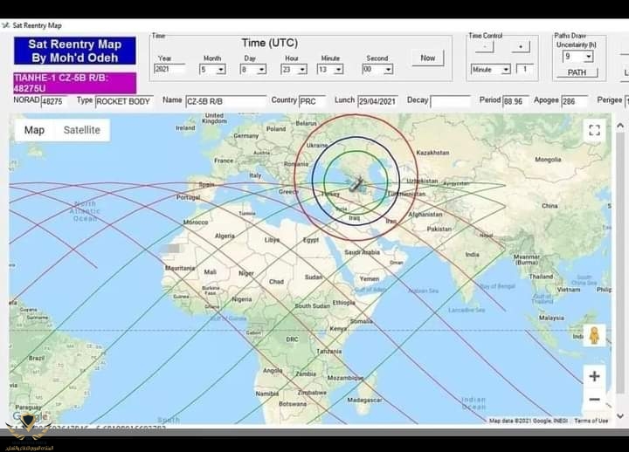The width and height of the screenshot is (629, 452).
Task: Click the Now button
Action: click(x=427, y=58)
